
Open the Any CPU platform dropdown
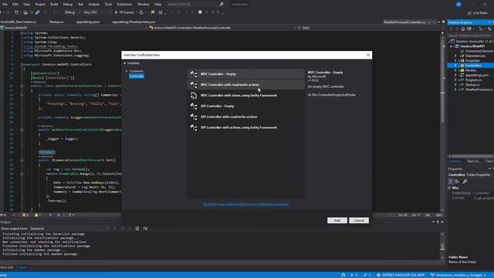pyautogui.click(x=97, y=12)
